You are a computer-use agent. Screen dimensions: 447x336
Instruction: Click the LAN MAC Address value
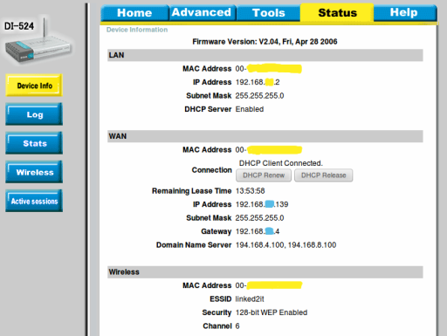[269, 69]
